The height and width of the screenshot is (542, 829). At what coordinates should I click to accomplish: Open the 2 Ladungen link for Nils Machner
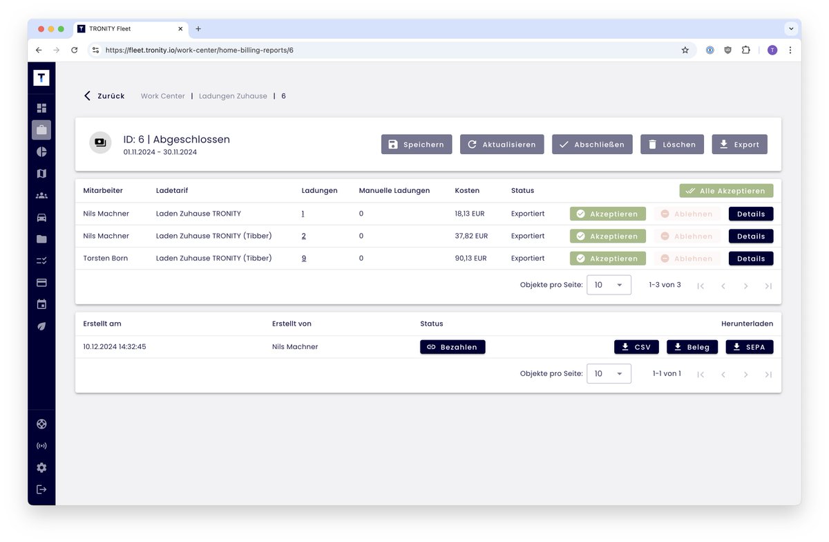tap(304, 236)
